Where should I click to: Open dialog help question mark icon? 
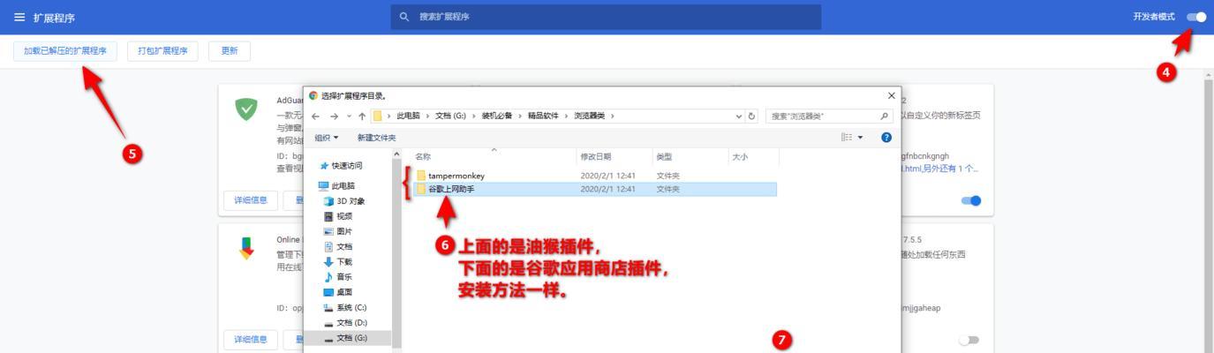click(886, 138)
